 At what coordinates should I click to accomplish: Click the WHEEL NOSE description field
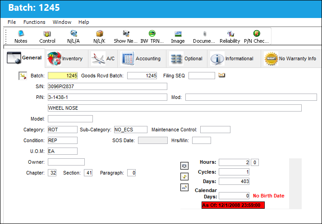click(x=175, y=108)
